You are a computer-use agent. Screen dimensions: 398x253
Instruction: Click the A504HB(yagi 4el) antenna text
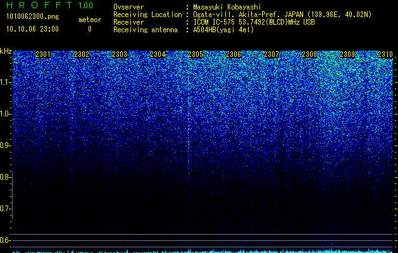[x=223, y=30]
